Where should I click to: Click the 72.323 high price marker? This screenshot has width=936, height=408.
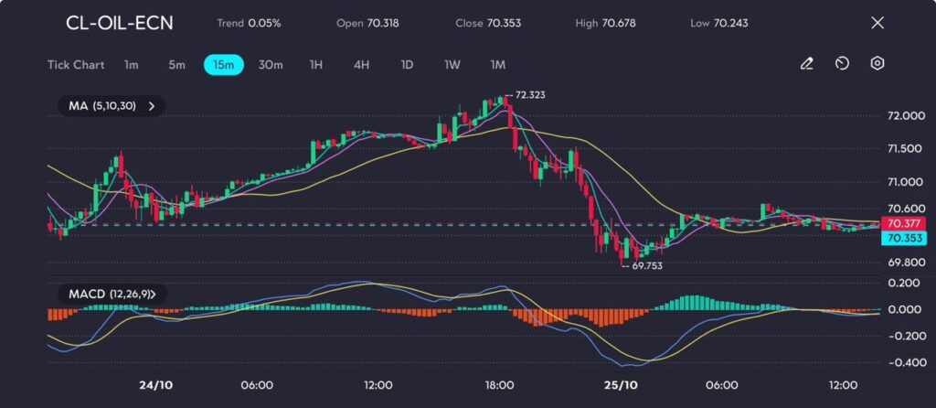tap(530, 94)
